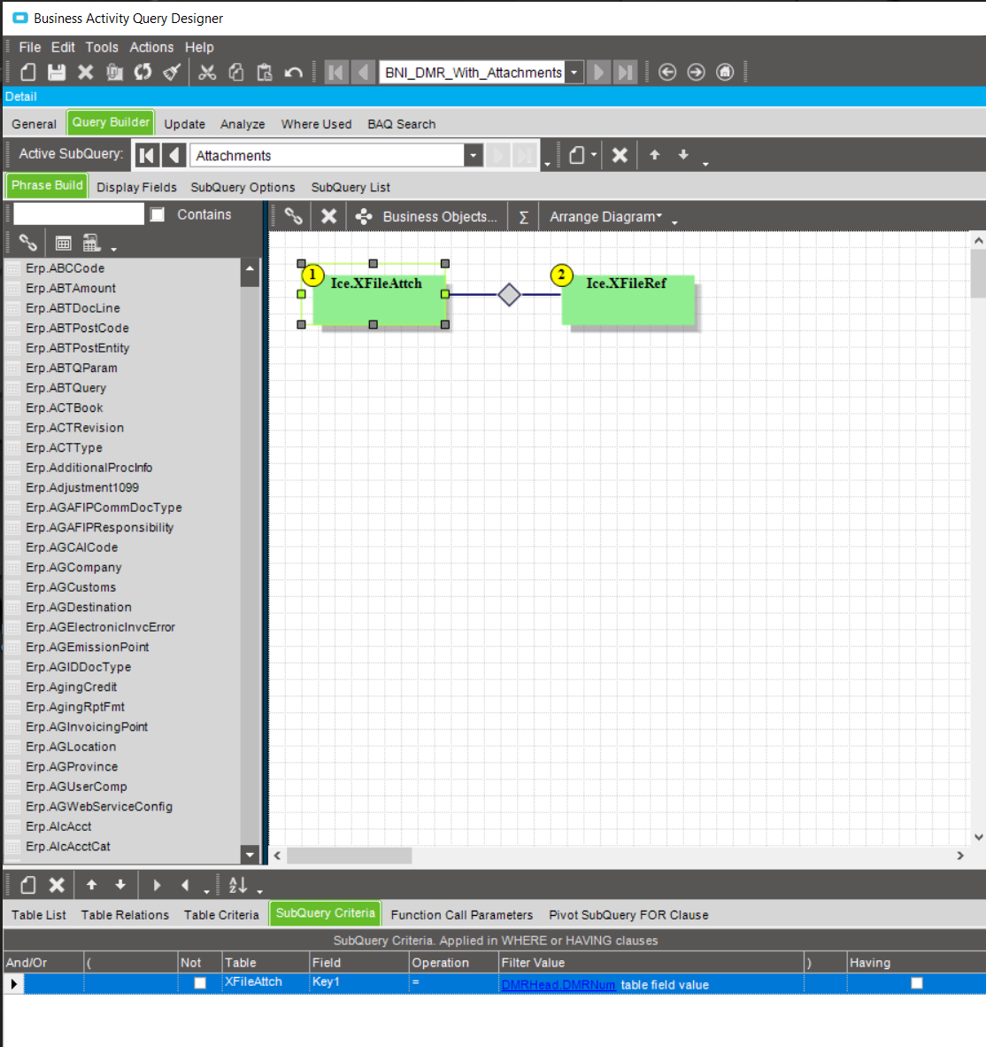Screen dimensions: 986x1047
Task: Click the table grid icon above table list
Action: coord(64,243)
